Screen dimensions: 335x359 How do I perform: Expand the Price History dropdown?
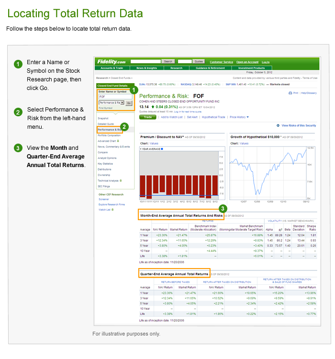pyautogui.click(x=238, y=117)
